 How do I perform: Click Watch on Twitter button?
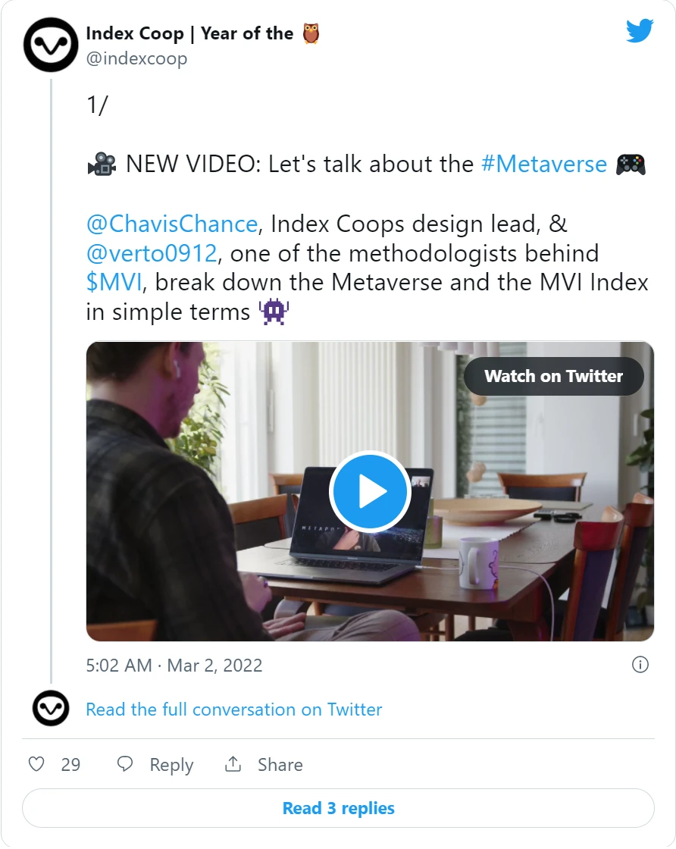554,376
